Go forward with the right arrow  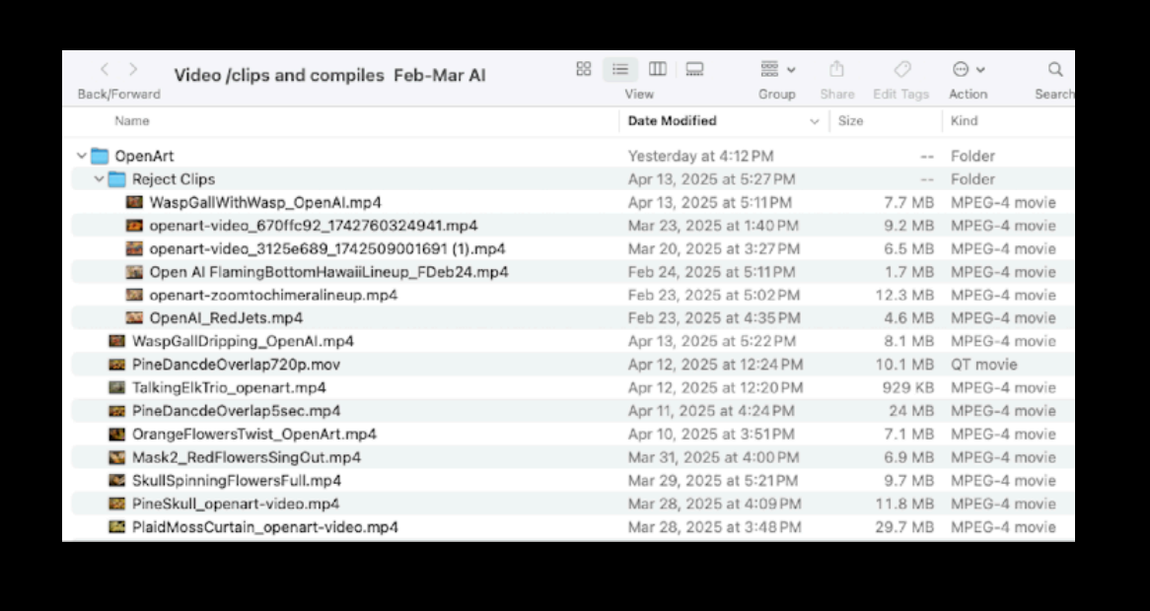point(133,69)
